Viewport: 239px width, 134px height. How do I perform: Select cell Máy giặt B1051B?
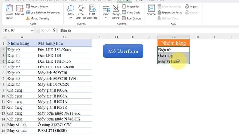[x=64, y=108]
